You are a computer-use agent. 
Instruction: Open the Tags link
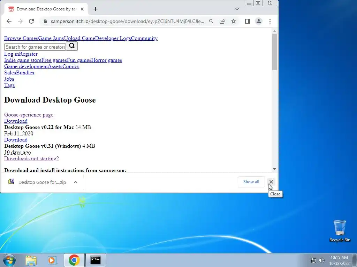pyautogui.click(x=9, y=86)
